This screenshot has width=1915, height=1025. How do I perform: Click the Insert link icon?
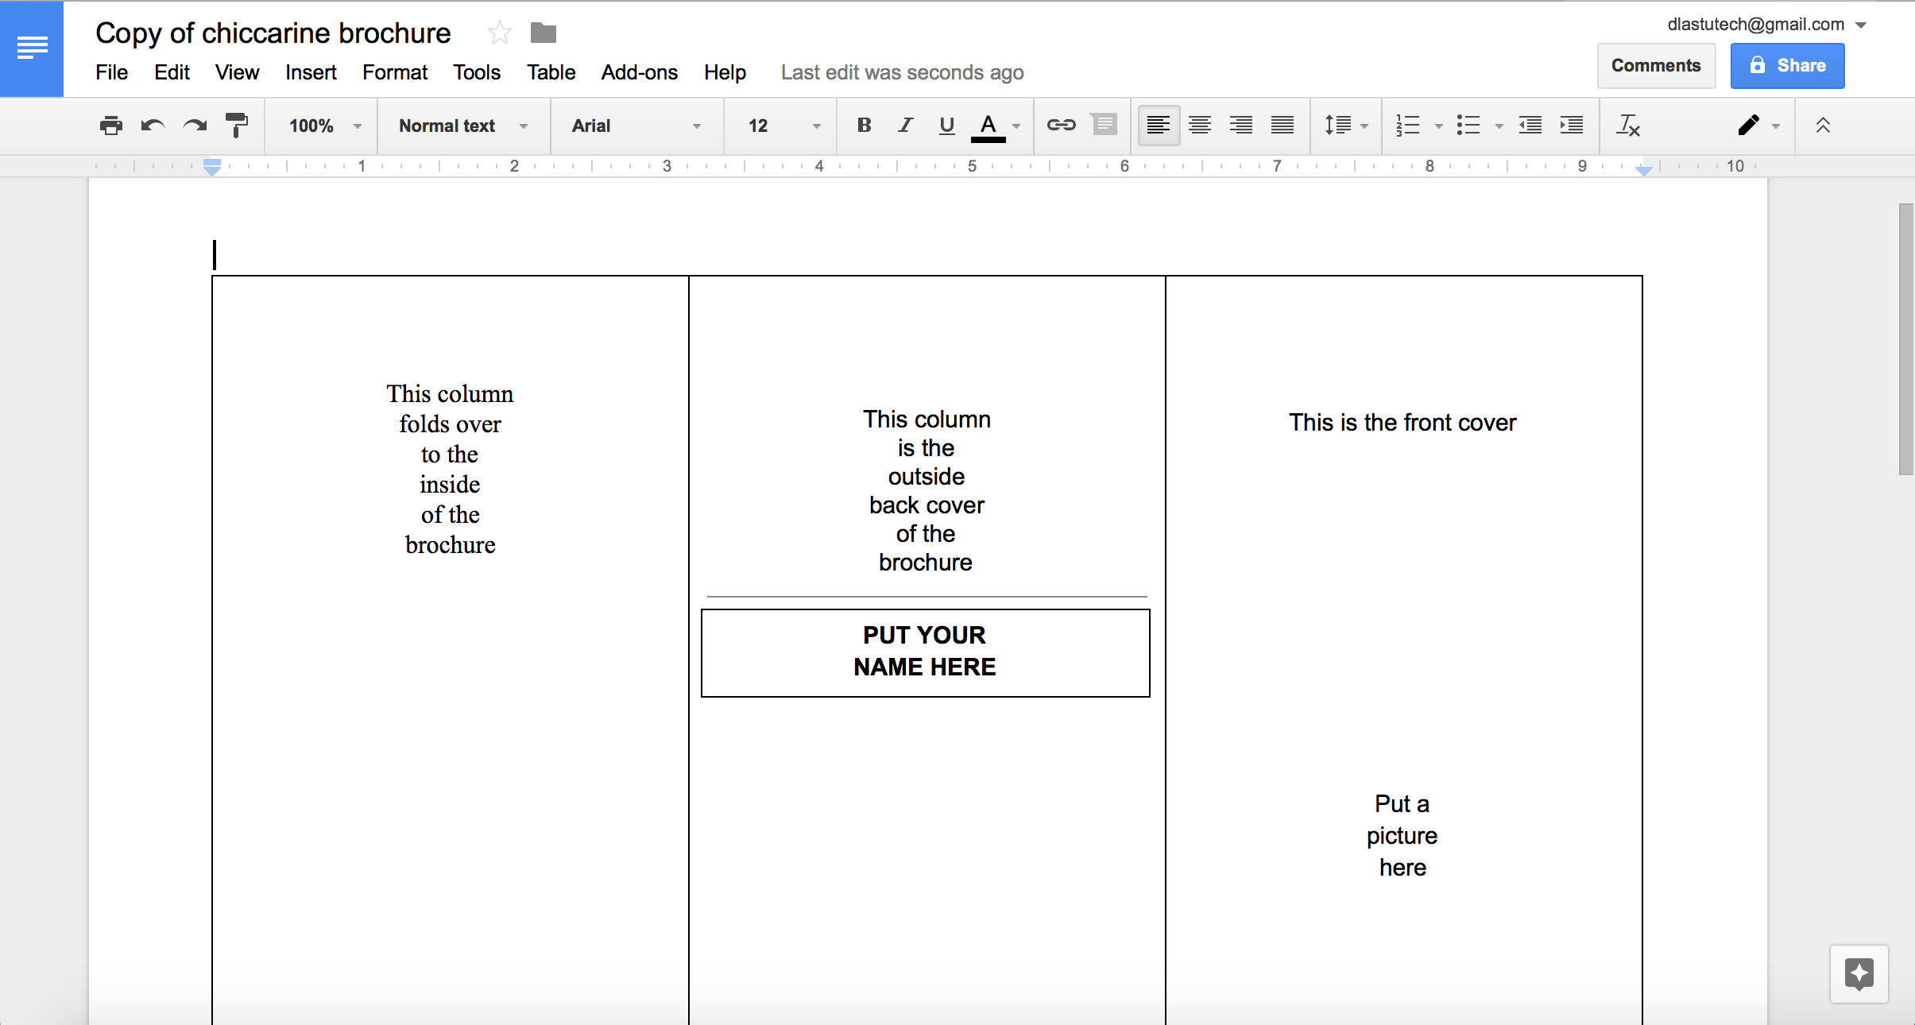click(1060, 126)
